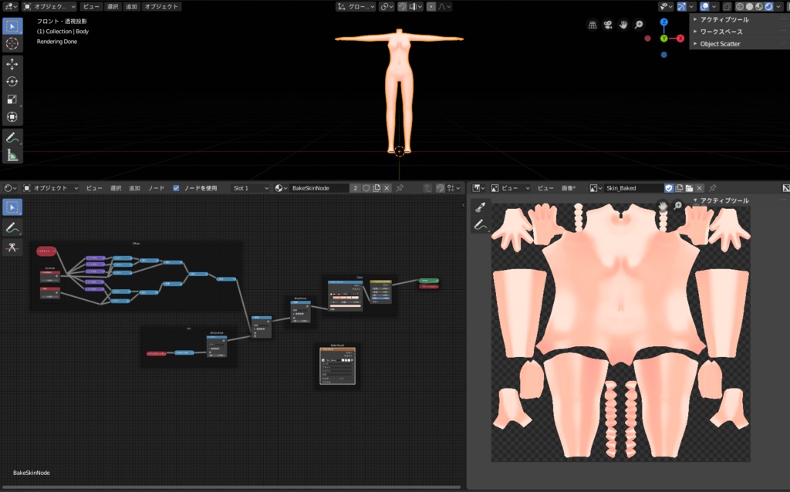Open the 追加 menu in the 3D viewport header
This screenshot has width=790, height=492.
coord(130,6)
